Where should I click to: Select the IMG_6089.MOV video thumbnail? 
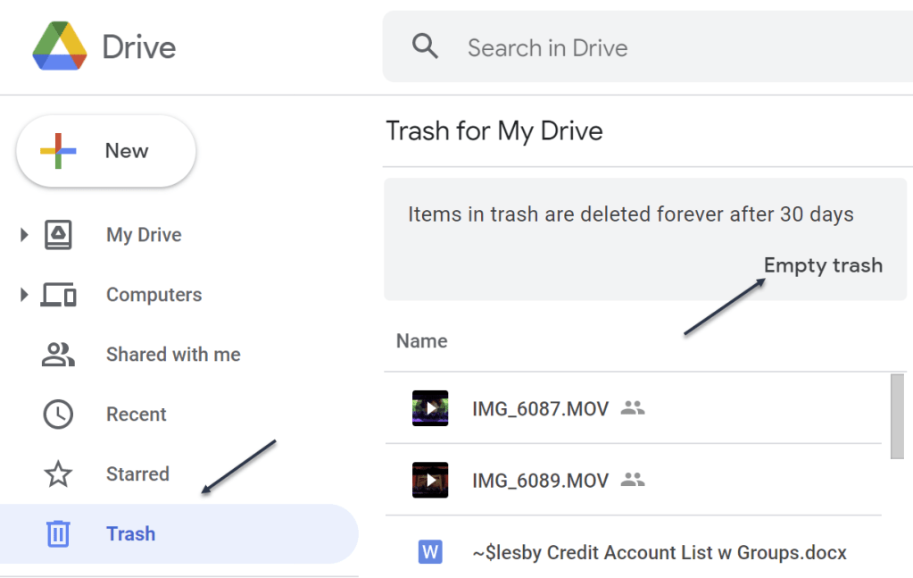[430, 480]
